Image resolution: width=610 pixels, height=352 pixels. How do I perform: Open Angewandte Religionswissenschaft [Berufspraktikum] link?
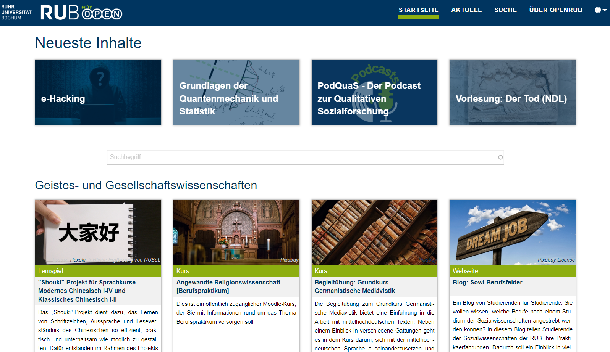[x=228, y=286]
